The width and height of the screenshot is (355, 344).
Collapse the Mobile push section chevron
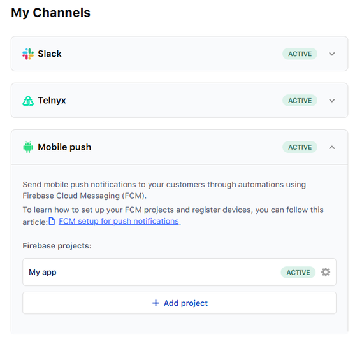point(332,147)
